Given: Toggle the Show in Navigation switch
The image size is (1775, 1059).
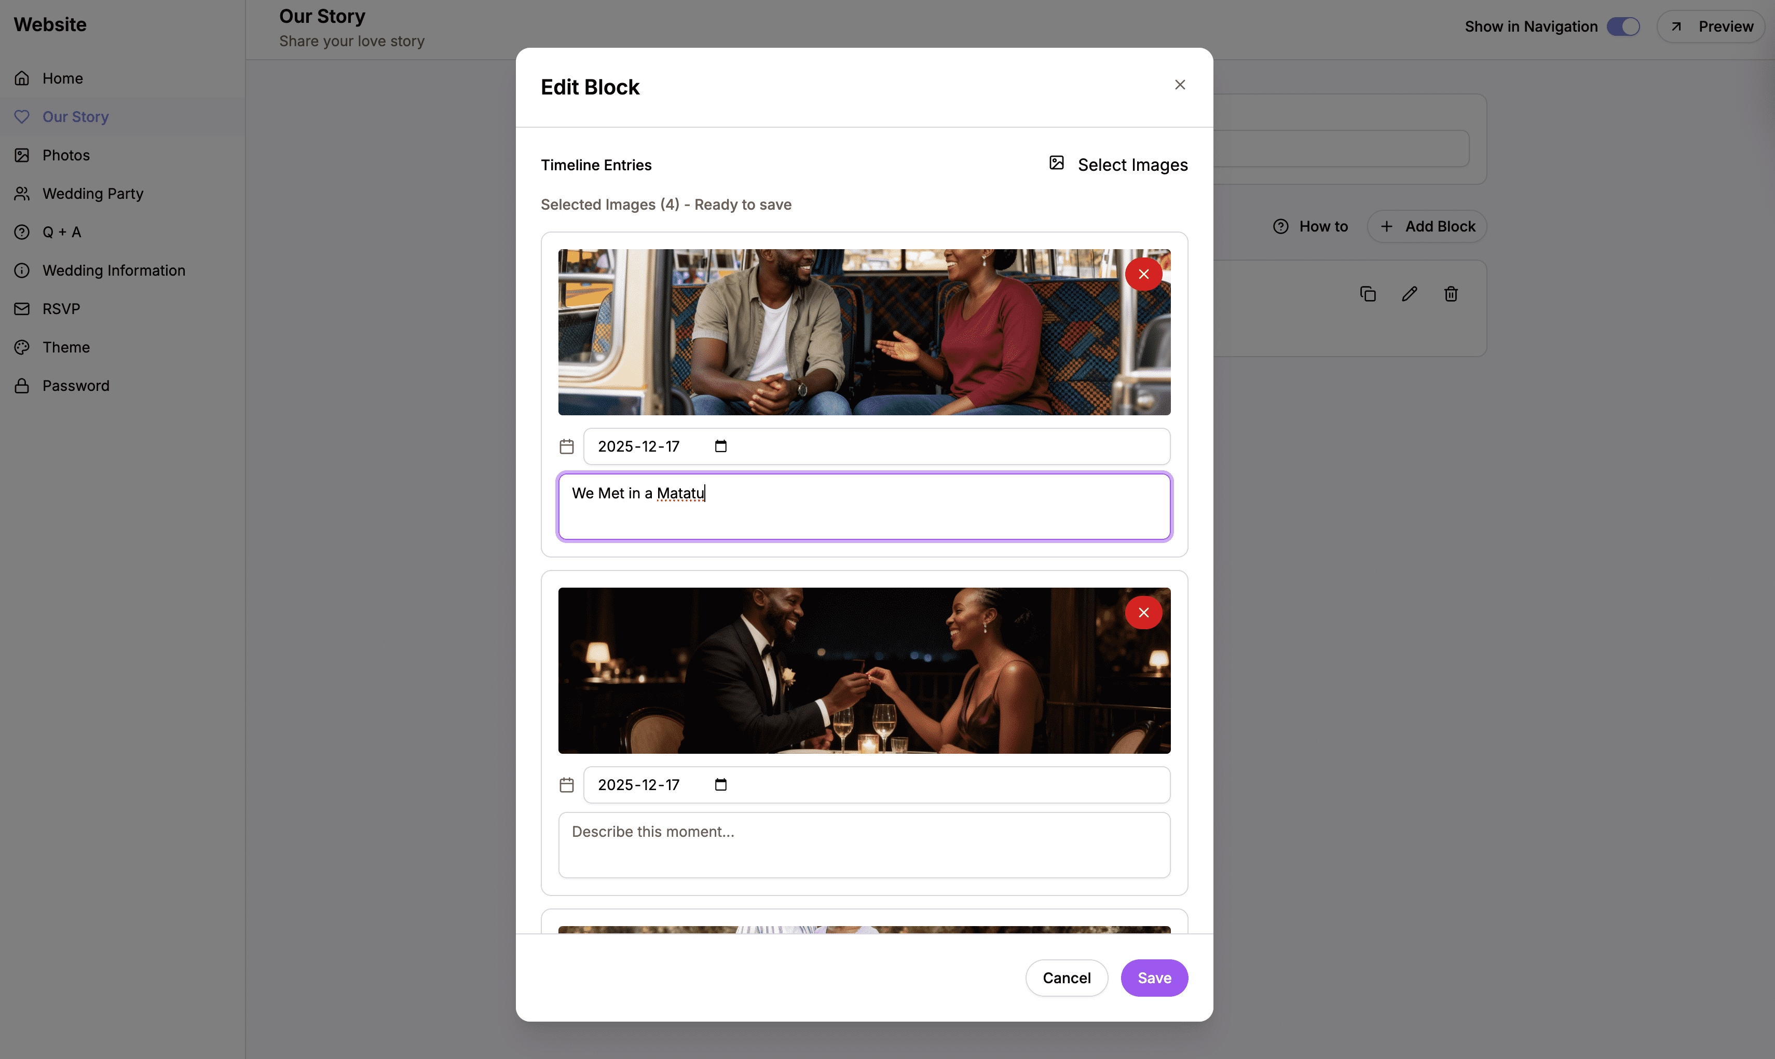Looking at the screenshot, I should [x=1622, y=26].
